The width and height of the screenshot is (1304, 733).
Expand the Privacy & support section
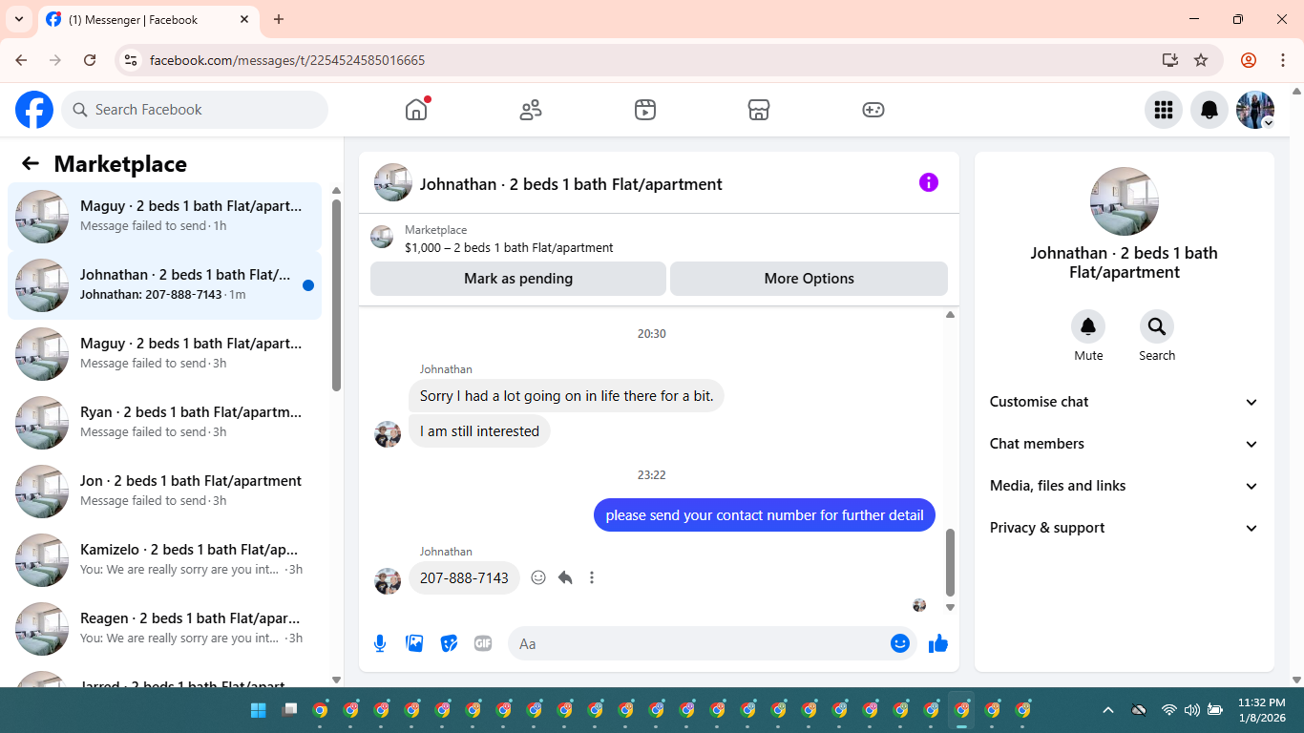coord(1125,528)
